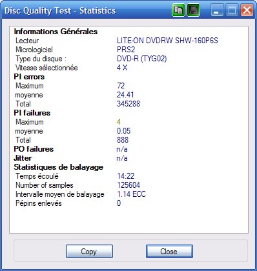Select firmware value 'PRS2'
The width and height of the screenshot is (257, 271).
tap(126, 50)
